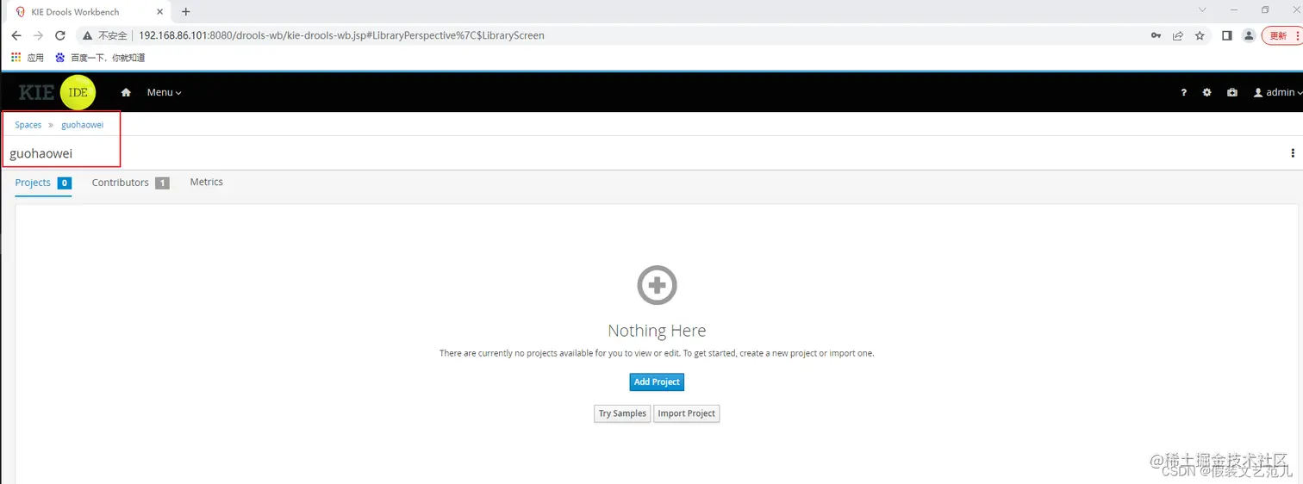Switch to the Contributors tab

130,183
